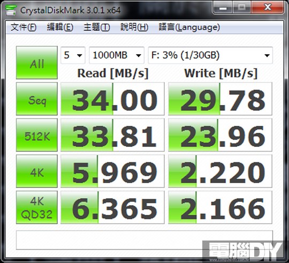Open the 主題(T) menu
Image resolution: width=289 pixels, height=263 pixels.
coord(97,27)
